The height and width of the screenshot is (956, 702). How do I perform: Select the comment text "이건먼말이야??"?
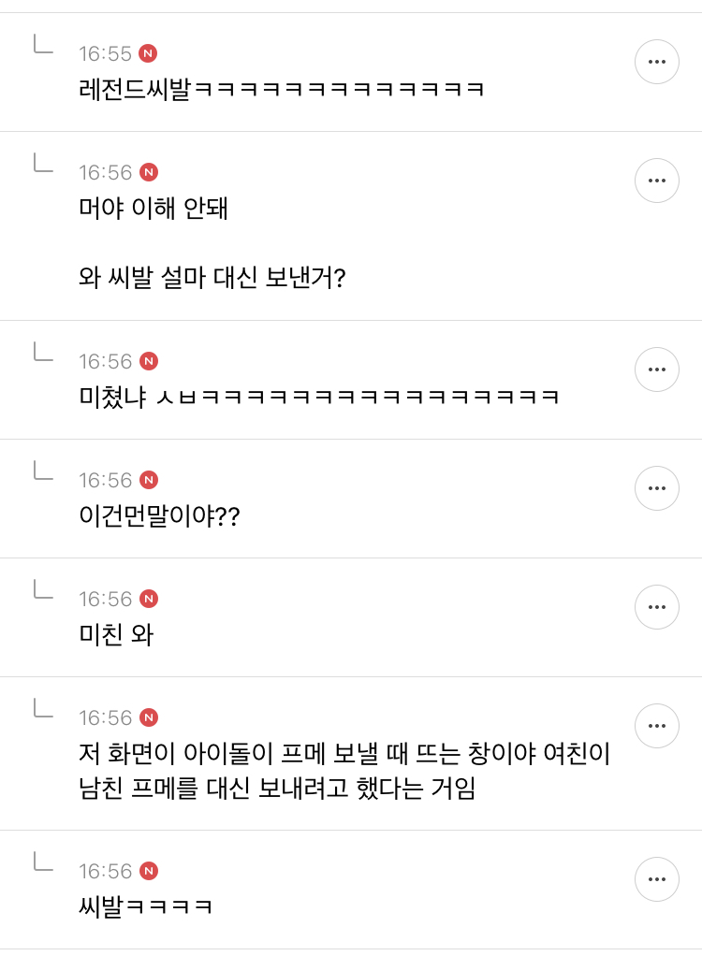(159, 516)
